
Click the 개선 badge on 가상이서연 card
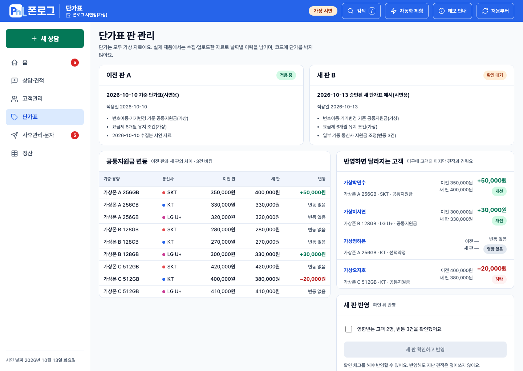(x=499, y=221)
